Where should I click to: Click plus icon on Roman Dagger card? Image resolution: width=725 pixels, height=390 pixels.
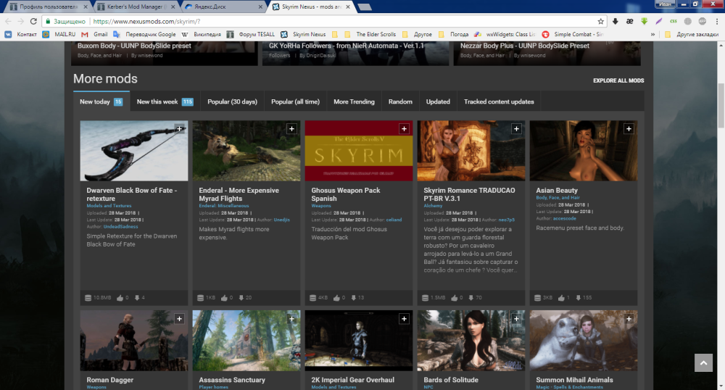tap(179, 319)
